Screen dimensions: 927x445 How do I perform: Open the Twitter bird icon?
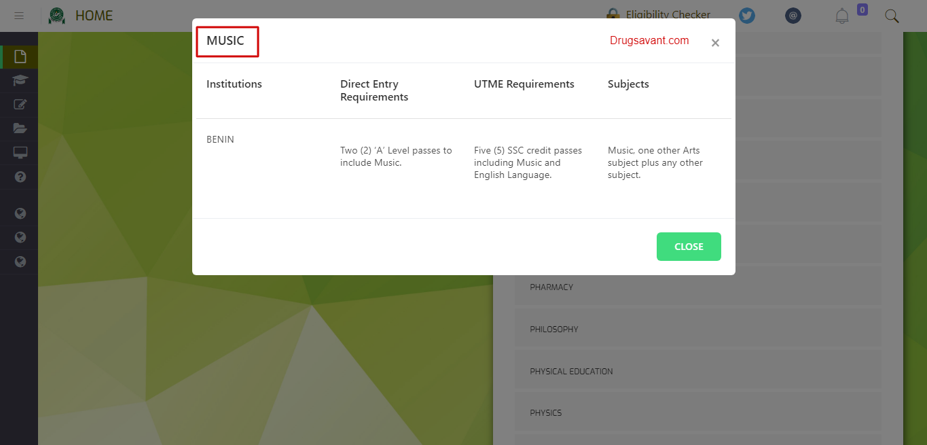point(747,16)
